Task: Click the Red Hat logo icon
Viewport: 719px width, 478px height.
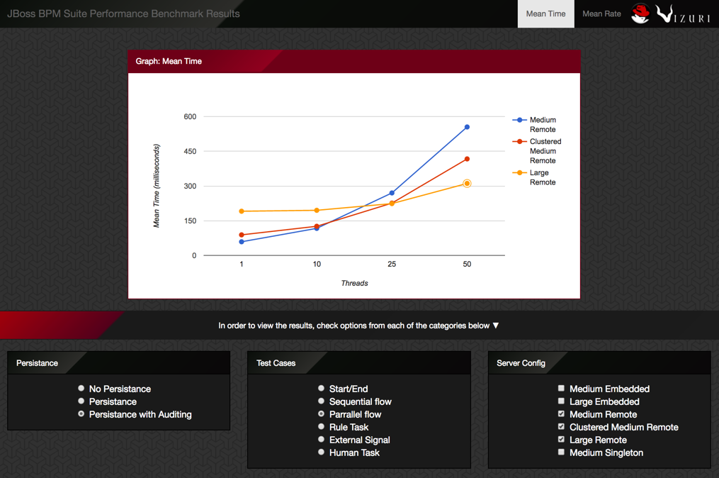Action: pyautogui.click(x=640, y=13)
